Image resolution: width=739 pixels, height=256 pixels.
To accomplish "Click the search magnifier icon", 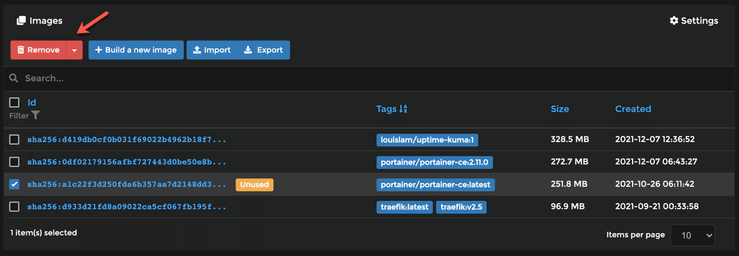I will pos(13,78).
